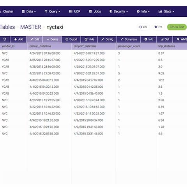The width and height of the screenshot is (187, 189).
Task: Click the nyctaxi breadcrumb title
Action: point(55,27)
